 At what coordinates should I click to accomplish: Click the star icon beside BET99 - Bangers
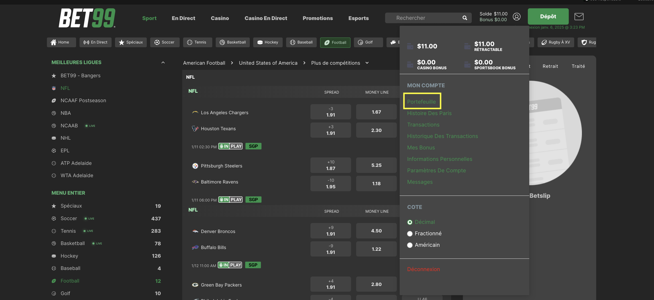coord(54,76)
